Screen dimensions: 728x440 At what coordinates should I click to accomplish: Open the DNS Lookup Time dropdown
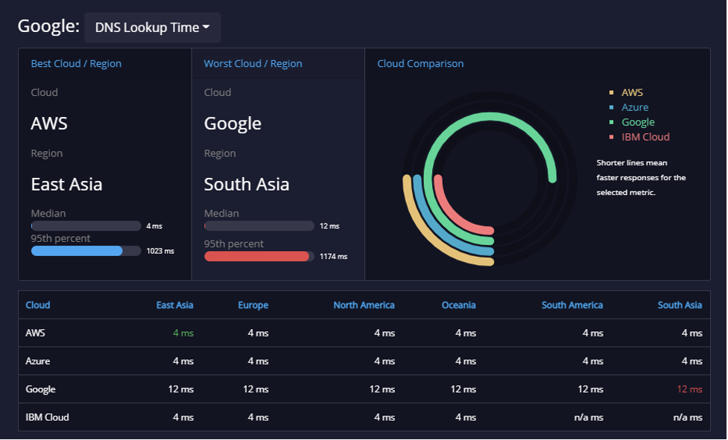coord(152,28)
